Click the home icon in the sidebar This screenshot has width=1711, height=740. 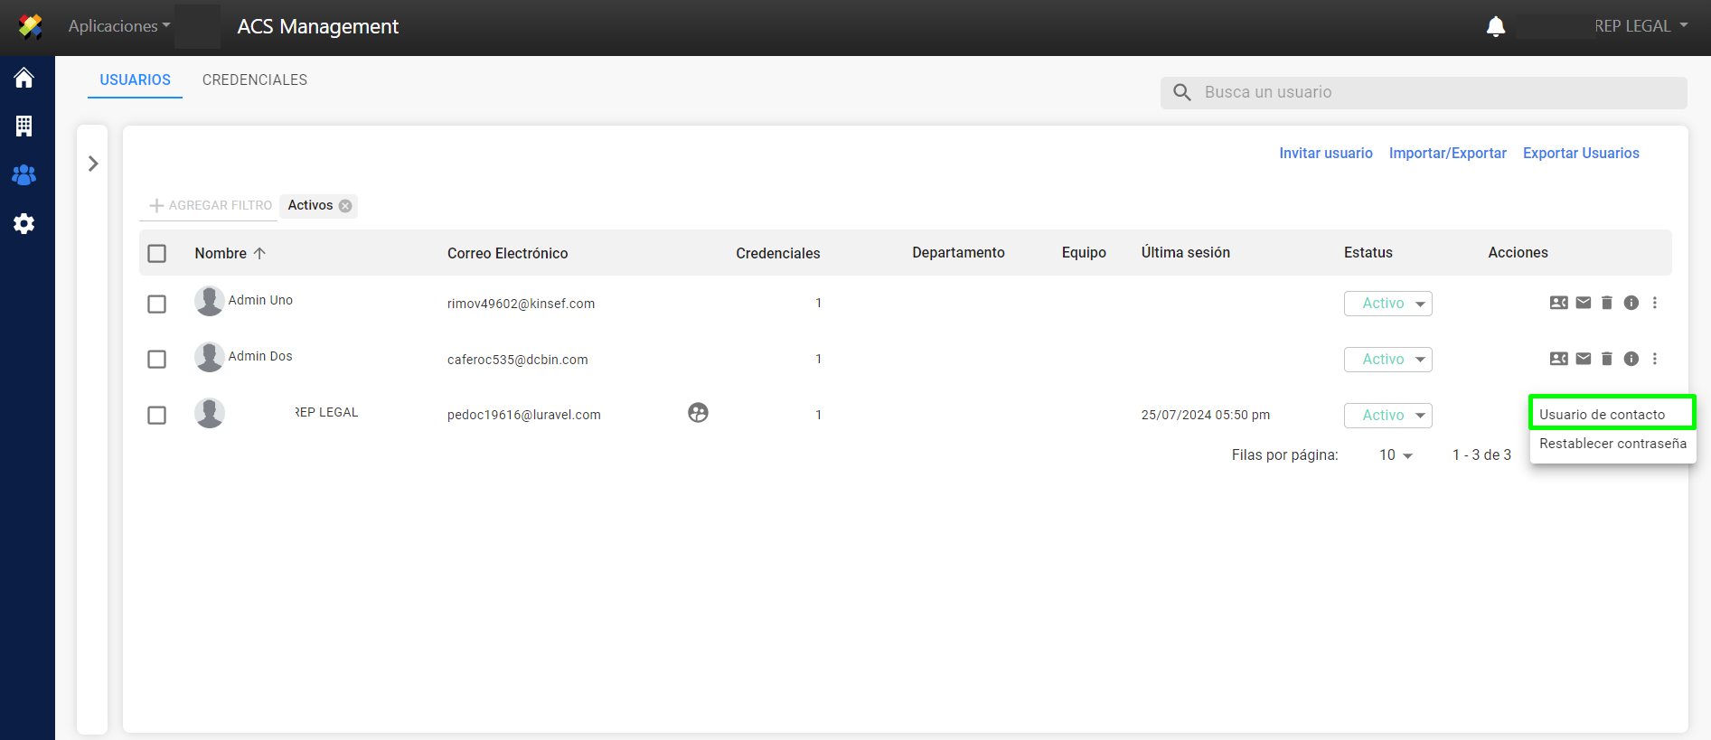(x=24, y=79)
